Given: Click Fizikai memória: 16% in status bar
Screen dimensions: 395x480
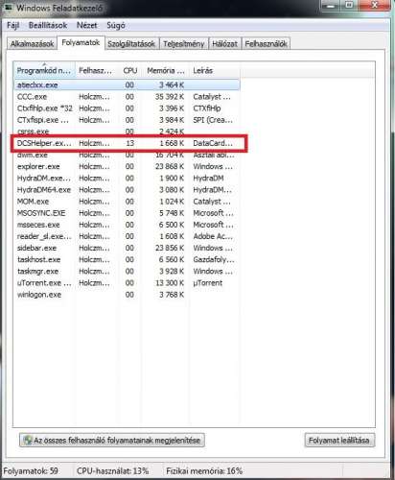Looking at the screenshot, I should pyautogui.click(x=204, y=471).
